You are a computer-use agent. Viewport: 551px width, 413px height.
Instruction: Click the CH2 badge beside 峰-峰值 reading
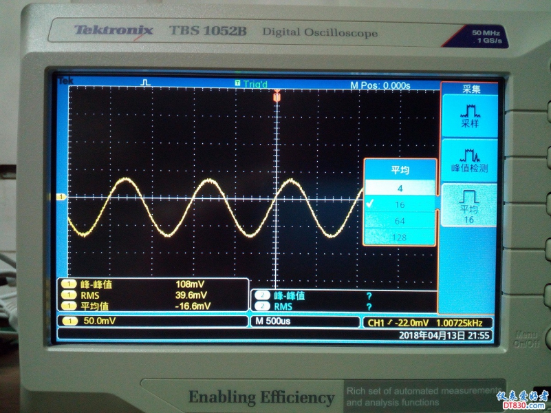pyautogui.click(x=262, y=296)
